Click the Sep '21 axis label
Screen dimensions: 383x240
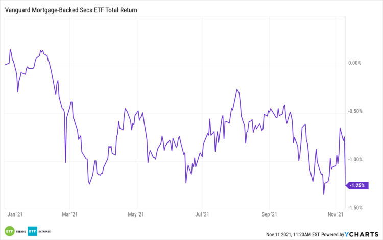pyautogui.click(x=269, y=214)
